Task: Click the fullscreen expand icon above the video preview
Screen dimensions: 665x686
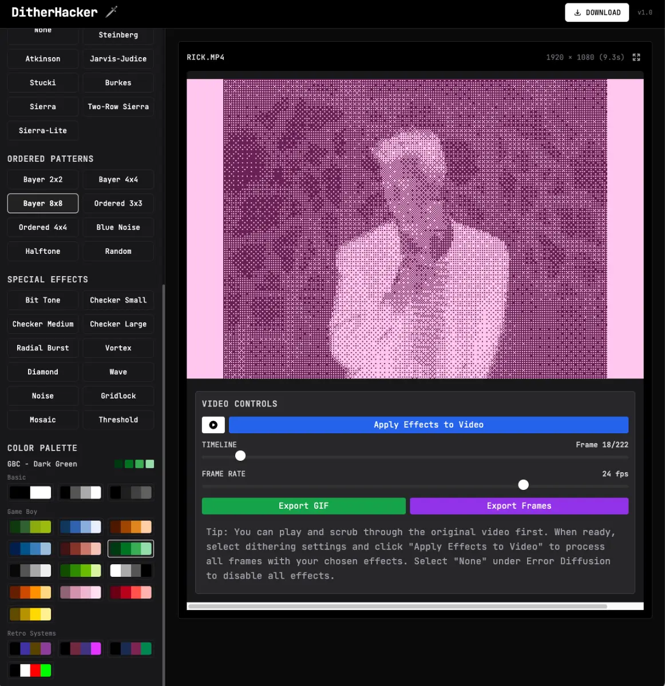Action: [636, 57]
